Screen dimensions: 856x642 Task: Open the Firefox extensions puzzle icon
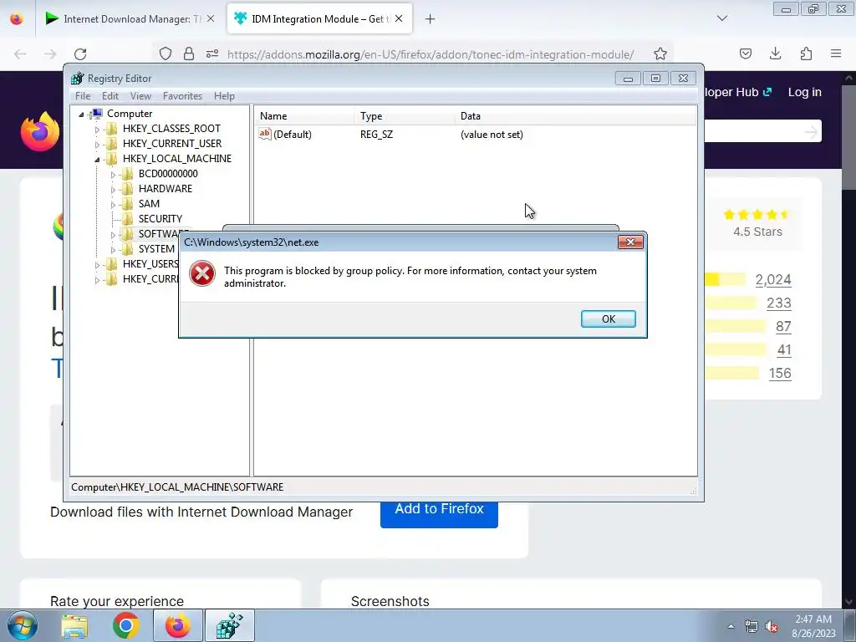click(x=806, y=53)
